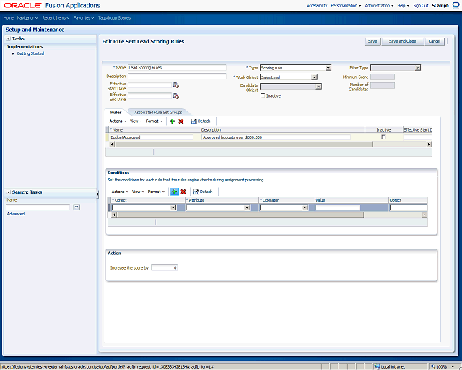This screenshot has height=370, width=462.
Task: Open the Rules Actions menu
Action: tap(118, 121)
